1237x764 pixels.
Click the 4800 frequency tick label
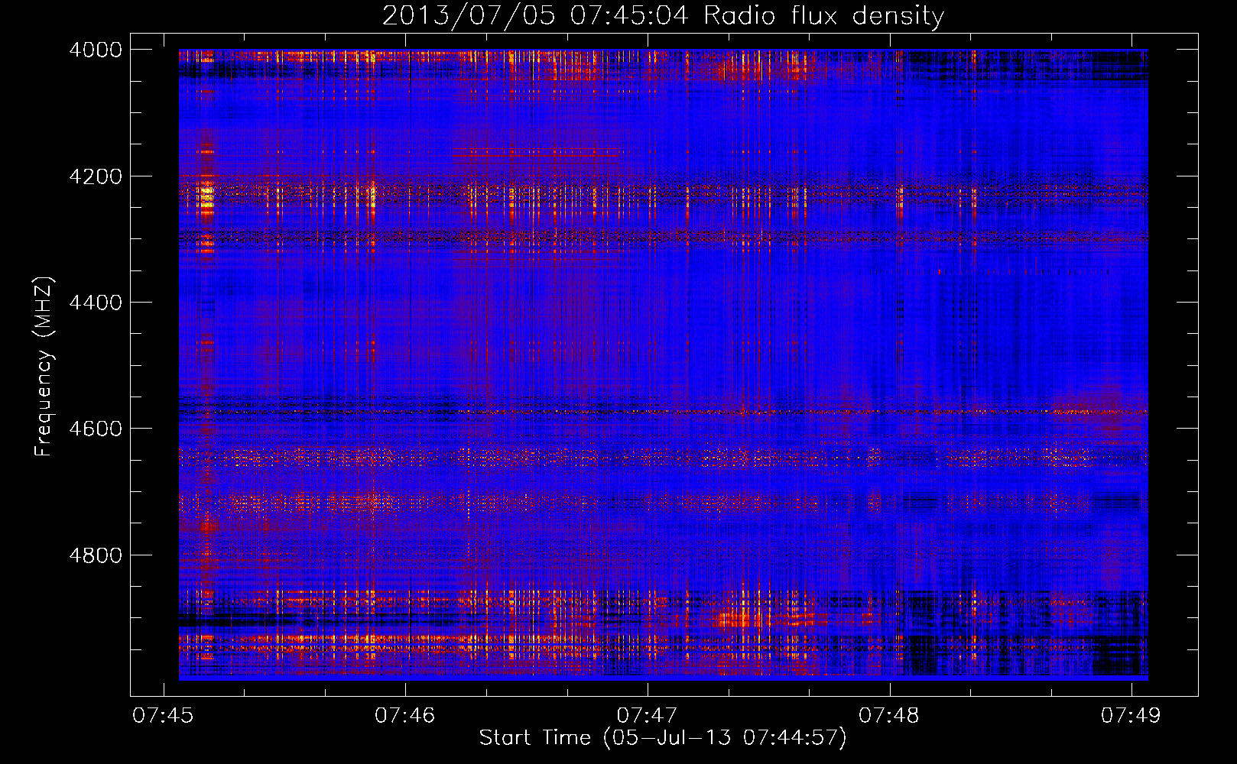click(96, 555)
